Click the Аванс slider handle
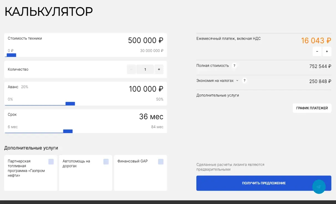This screenshot has height=204, width=336. pos(70,104)
